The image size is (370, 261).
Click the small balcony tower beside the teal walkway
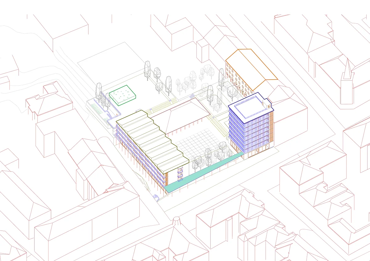click(180, 174)
